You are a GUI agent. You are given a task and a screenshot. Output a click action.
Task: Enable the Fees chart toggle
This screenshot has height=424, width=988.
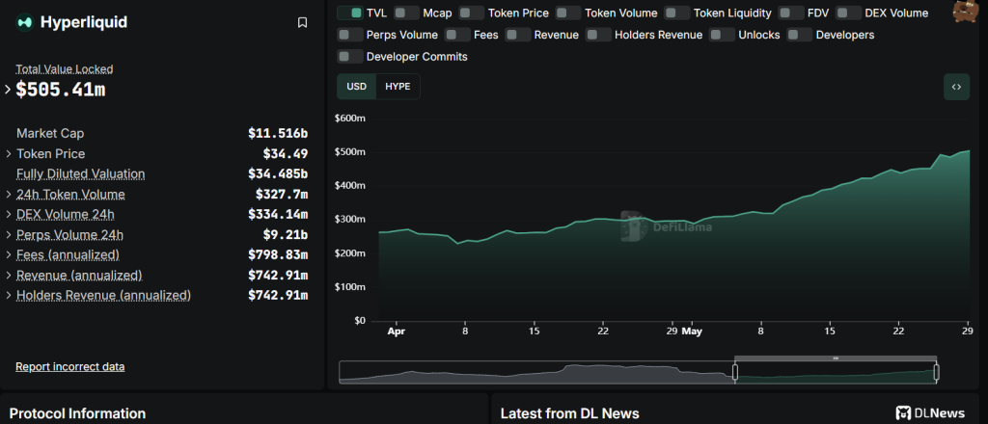(457, 35)
